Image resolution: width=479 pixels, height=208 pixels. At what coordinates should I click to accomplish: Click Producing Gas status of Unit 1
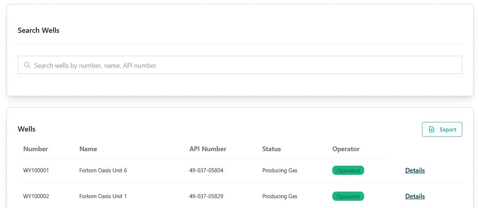279,196
